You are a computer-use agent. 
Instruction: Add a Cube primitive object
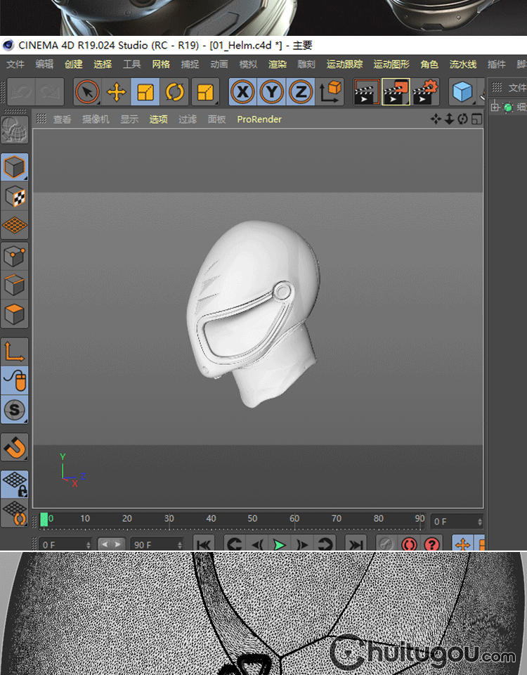pyautogui.click(x=462, y=91)
